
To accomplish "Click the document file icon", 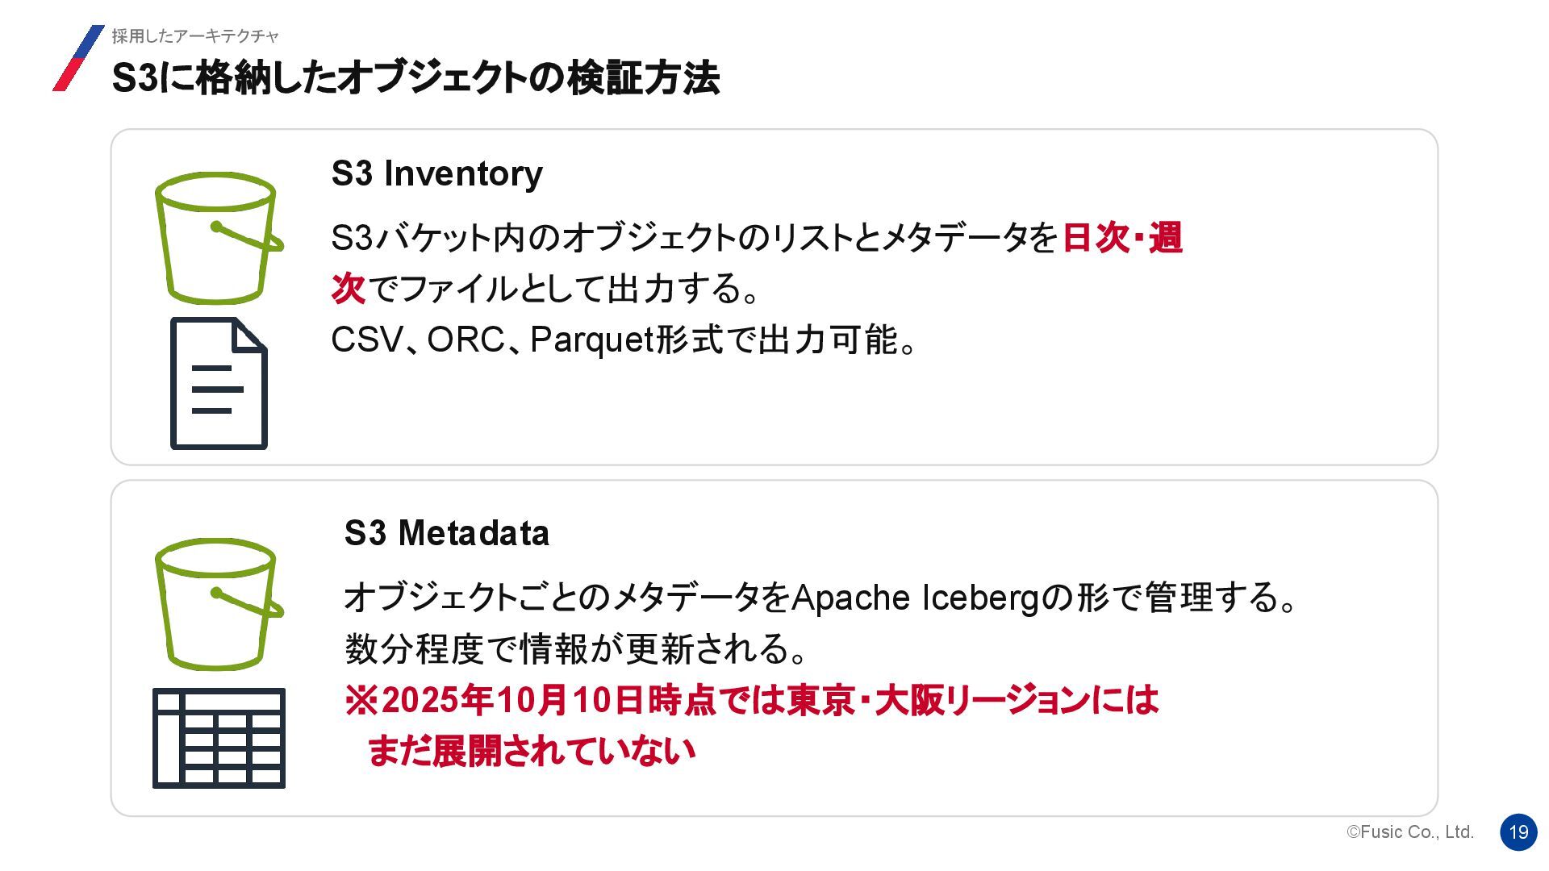I will pos(219,384).
